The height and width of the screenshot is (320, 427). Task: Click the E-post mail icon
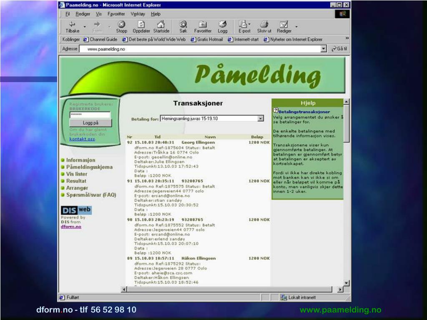[x=243, y=24]
